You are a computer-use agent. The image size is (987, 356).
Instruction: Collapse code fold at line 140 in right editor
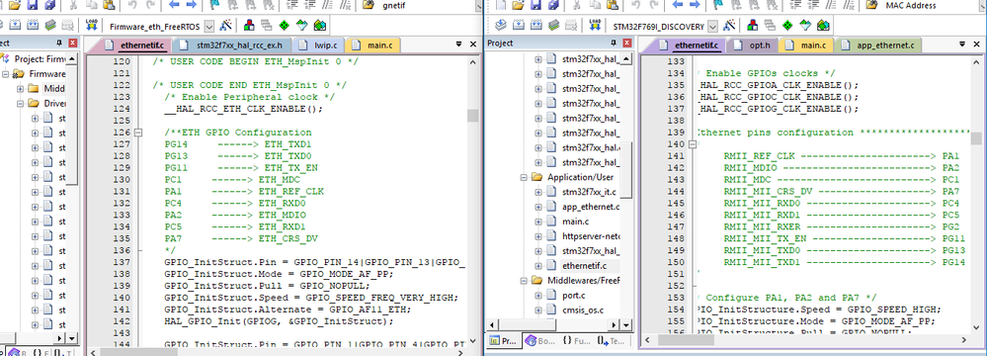click(x=692, y=144)
